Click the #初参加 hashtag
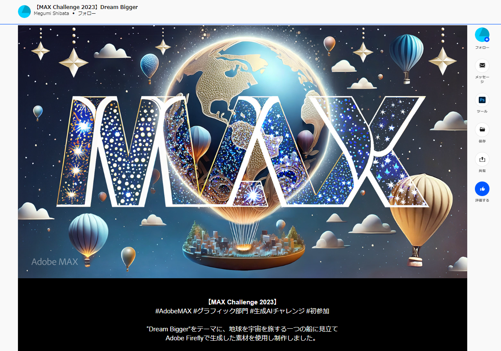The height and width of the screenshot is (351, 501). [317, 311]
